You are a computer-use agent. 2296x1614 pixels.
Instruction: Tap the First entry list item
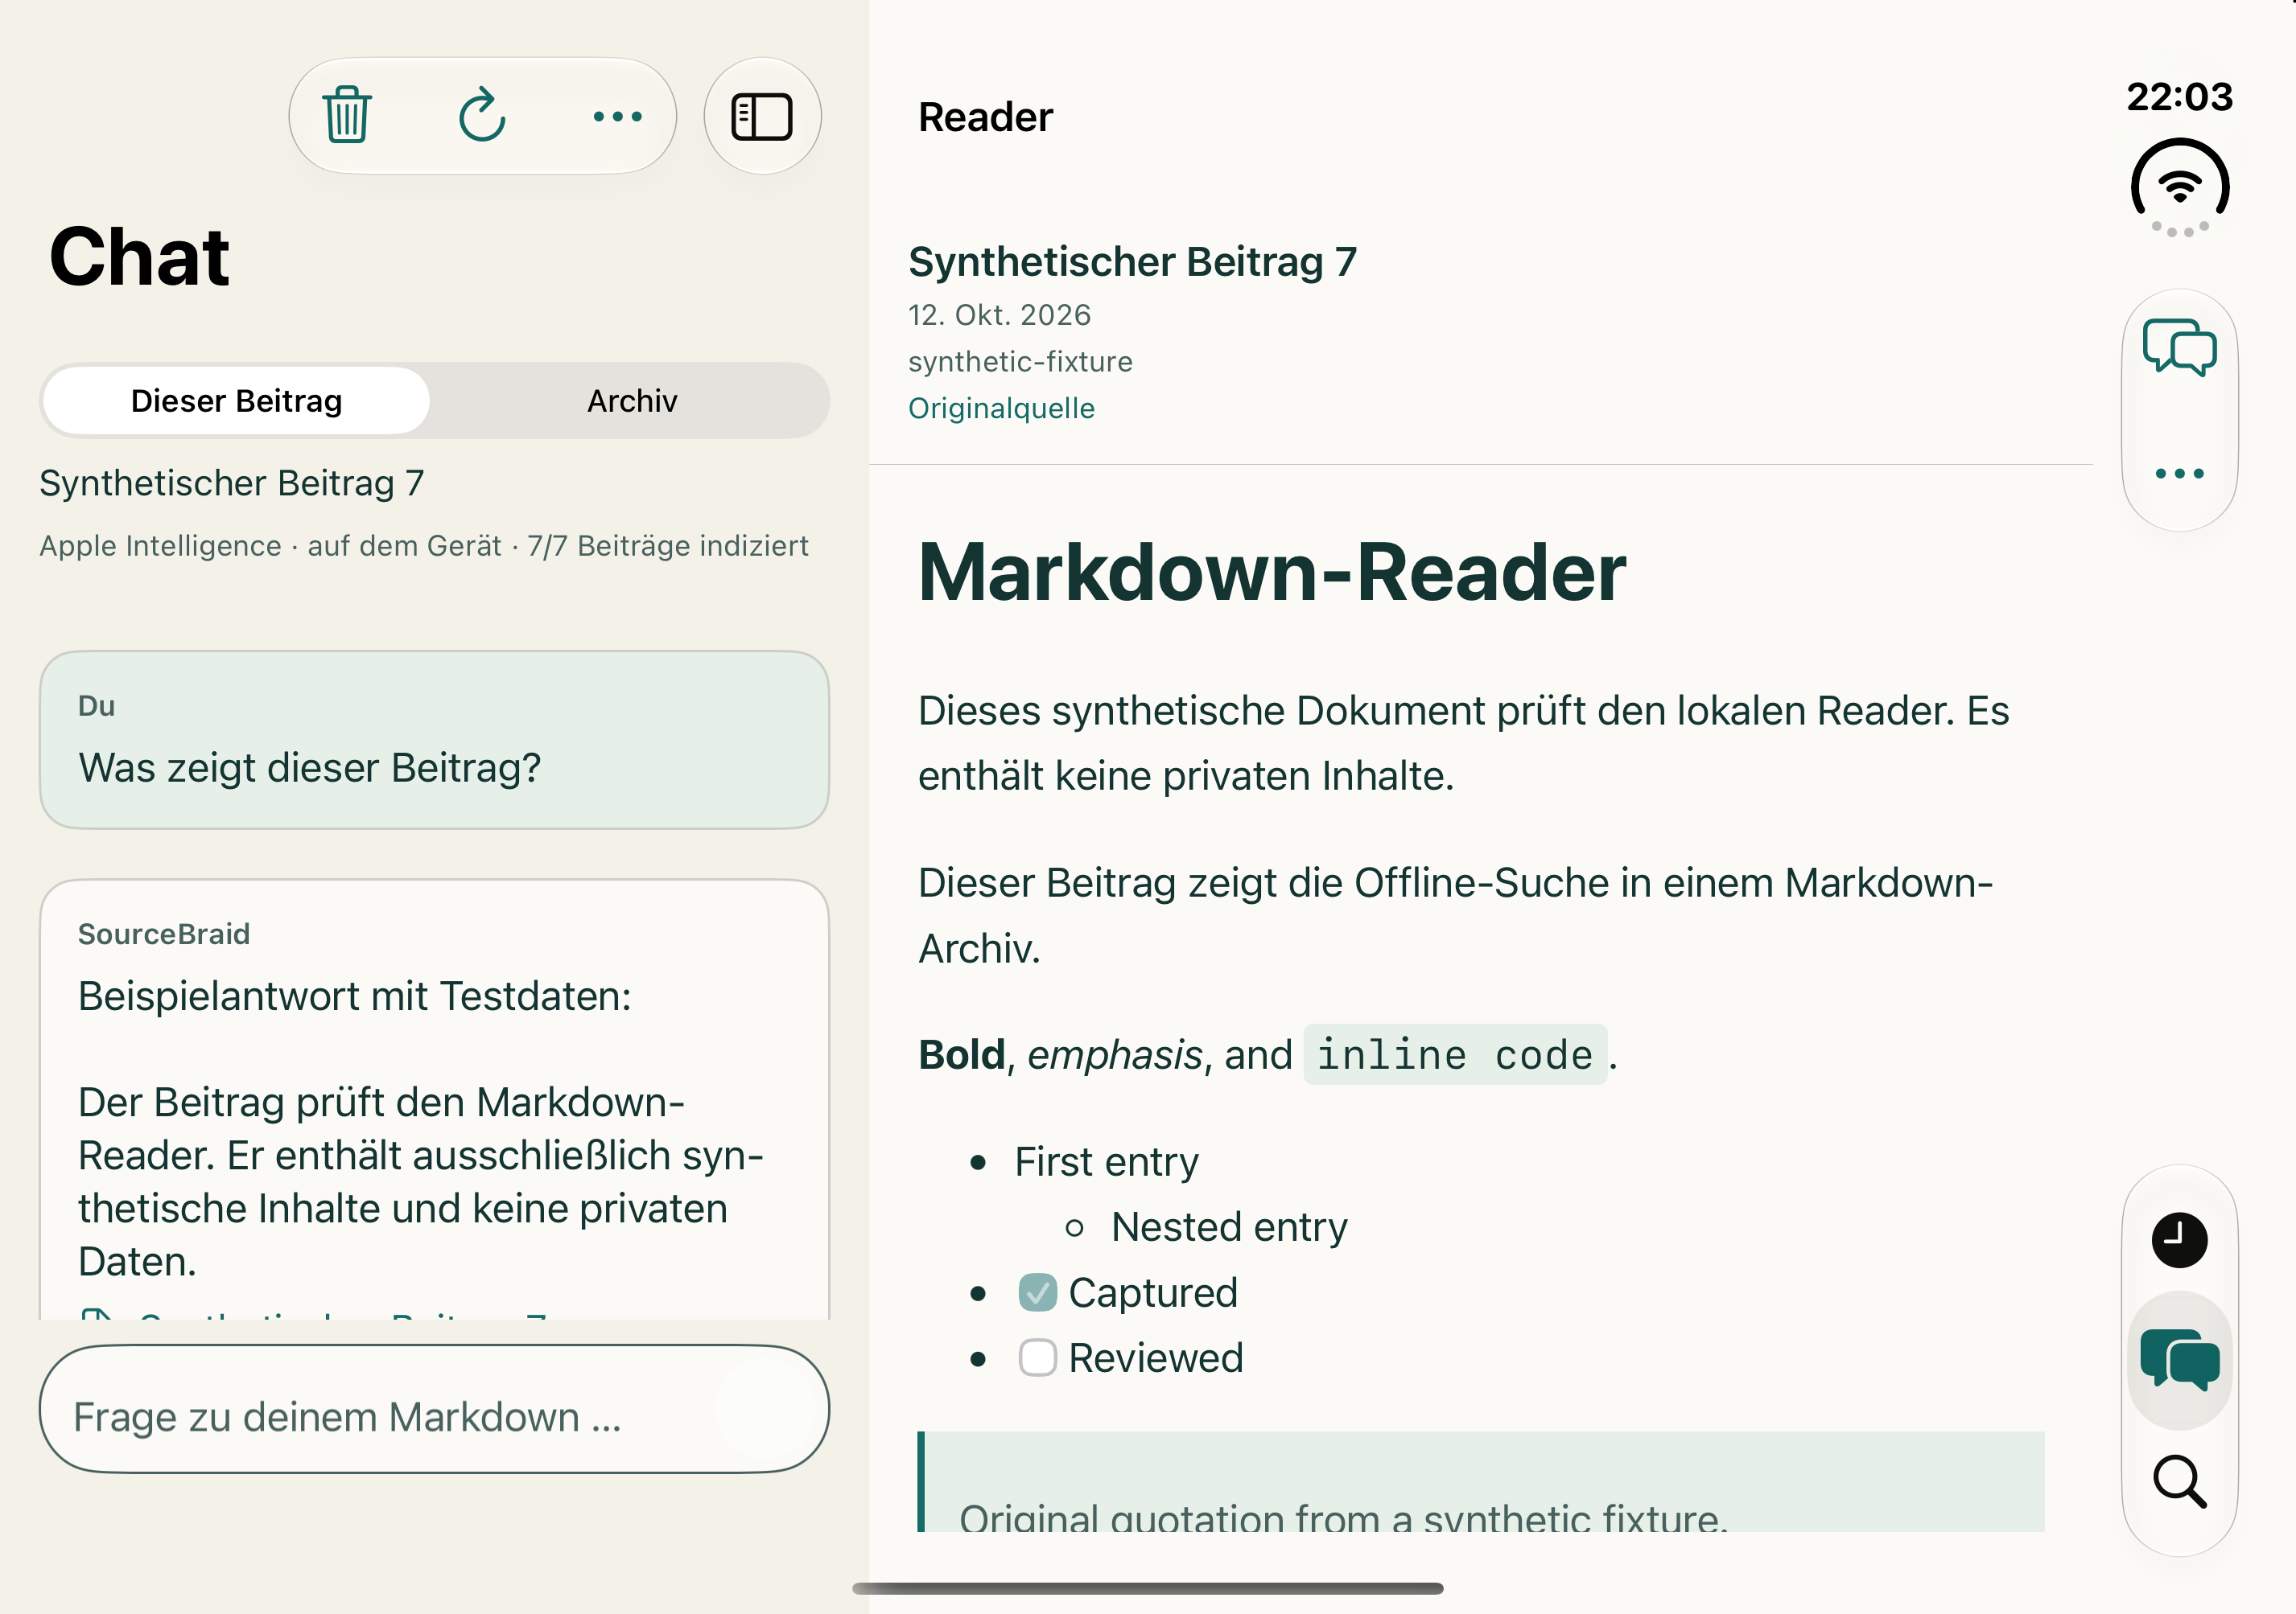pyautogui.click(x=1106, y=1162)
